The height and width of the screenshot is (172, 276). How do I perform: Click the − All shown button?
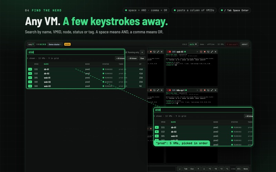tap(132, 58)
